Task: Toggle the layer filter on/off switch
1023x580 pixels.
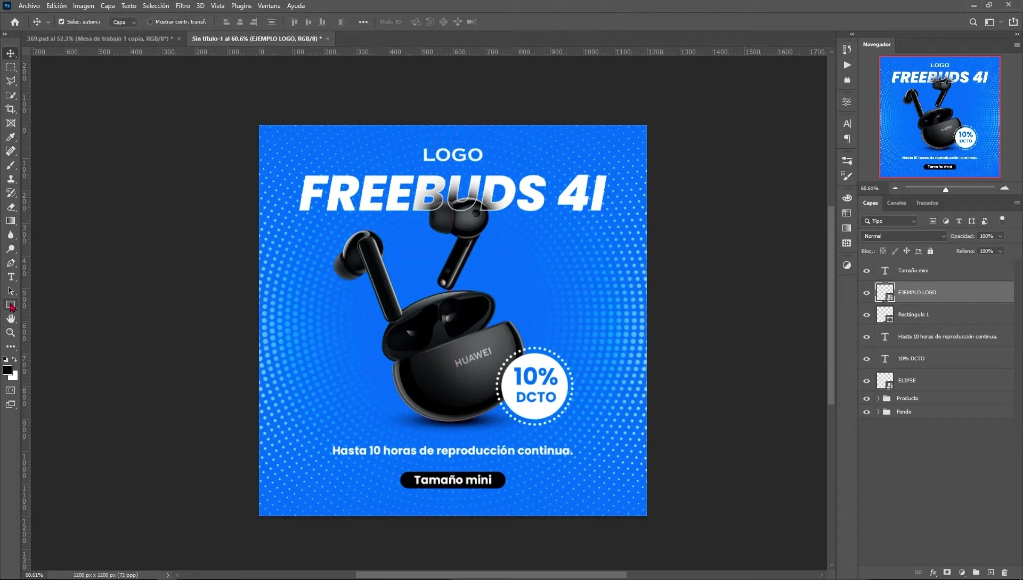Action: [x=1002, y=219]
